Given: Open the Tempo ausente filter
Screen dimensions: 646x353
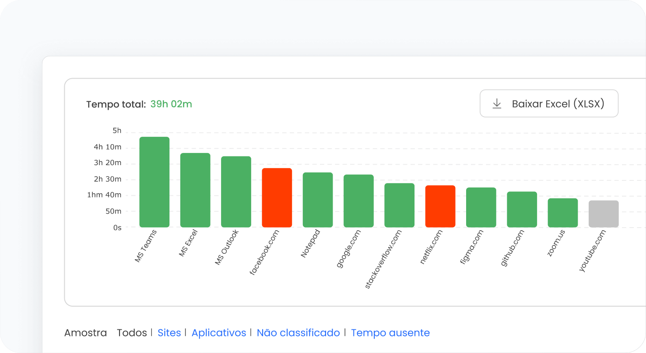Looking at the screenshot, I should pos(390,333).
